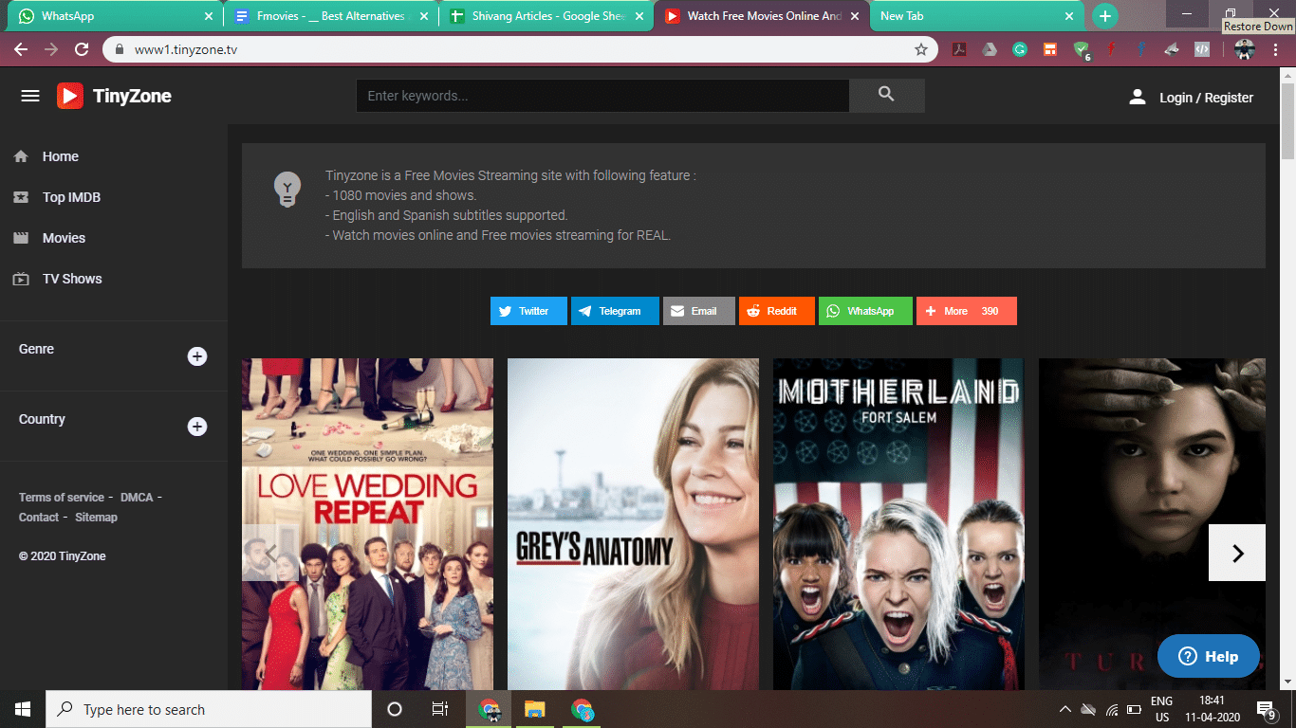Share via the green WhatsApp button
This screenshot has width=1296, height=728.
pos(865,311)
